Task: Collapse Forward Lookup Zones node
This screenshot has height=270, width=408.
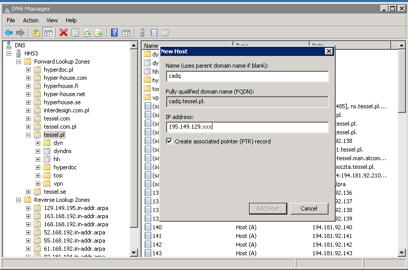Action: coord(18,62)
